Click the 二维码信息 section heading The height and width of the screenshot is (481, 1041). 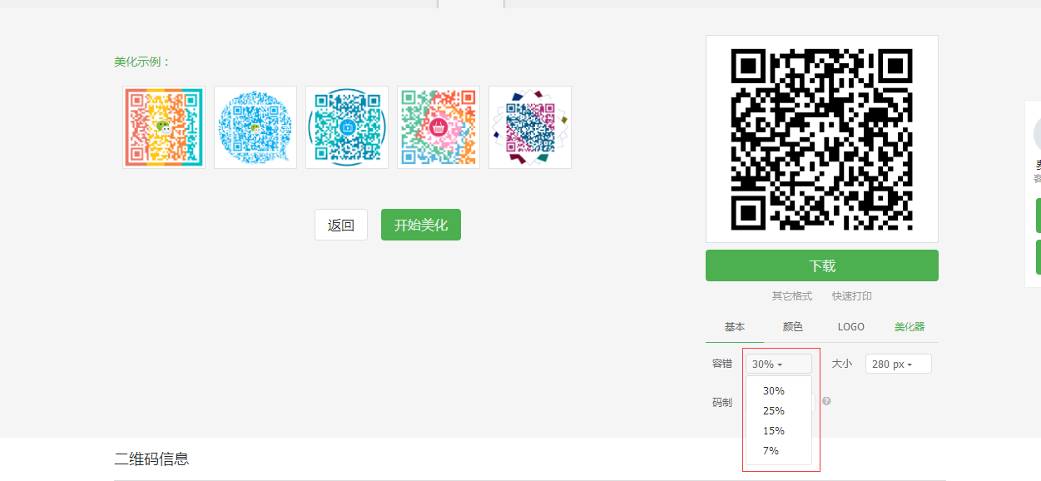click(x=151, y=459)
